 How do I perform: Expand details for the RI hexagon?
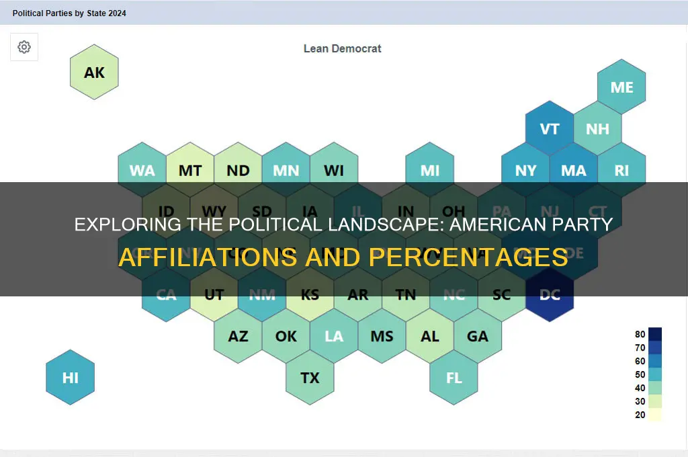point(621,170)
